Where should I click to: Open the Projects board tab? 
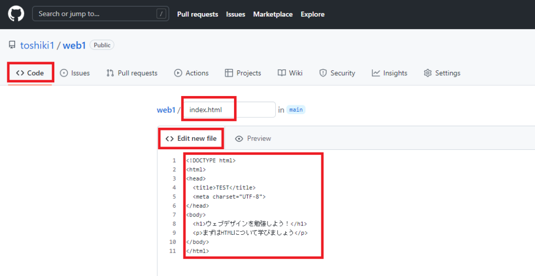pyautogui.click(x=243, y=73)
